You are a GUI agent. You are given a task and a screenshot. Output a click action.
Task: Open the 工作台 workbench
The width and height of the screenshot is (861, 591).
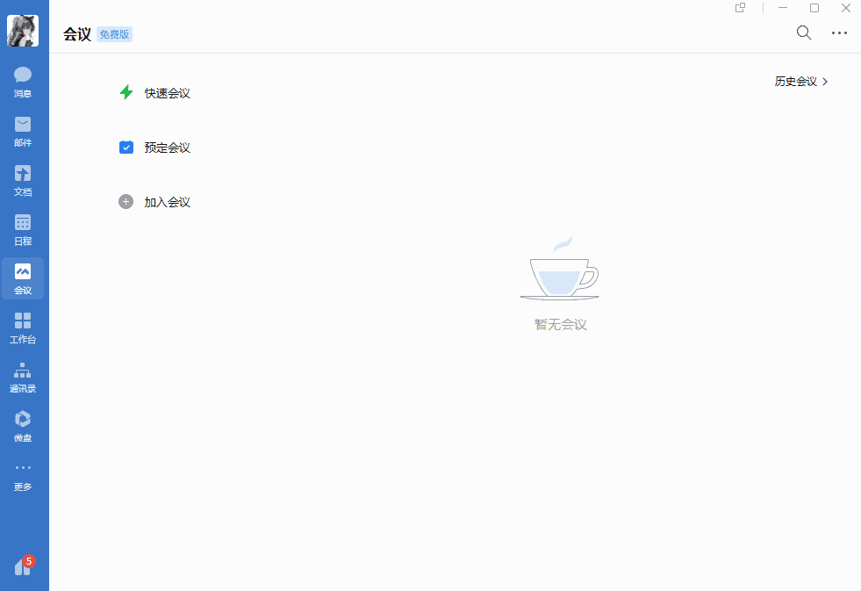click(22, 328)
